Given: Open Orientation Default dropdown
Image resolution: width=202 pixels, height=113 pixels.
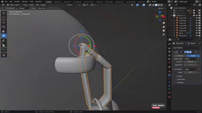Looking at the screenshot, I should coord(23,8).
